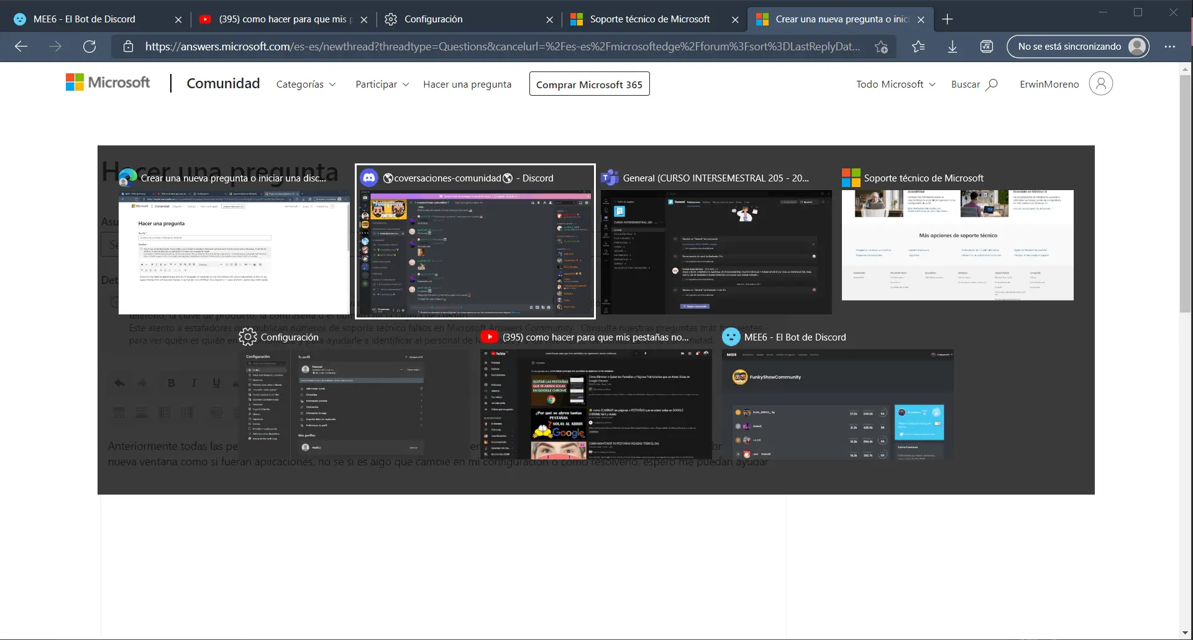Click the Comunidad link
The image size is (1193, 640).
tap(223, 83)
